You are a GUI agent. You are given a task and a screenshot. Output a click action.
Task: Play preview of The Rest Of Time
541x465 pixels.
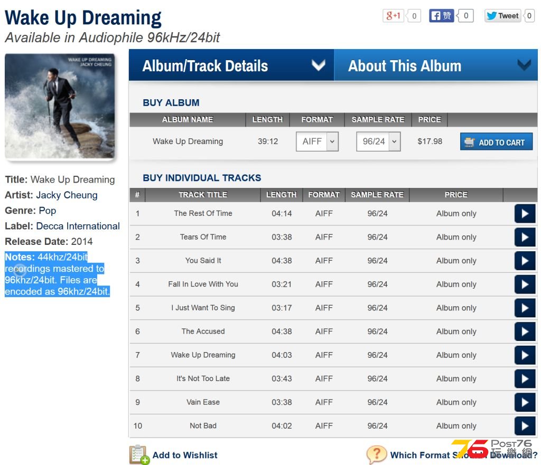(x=525, y=214)
